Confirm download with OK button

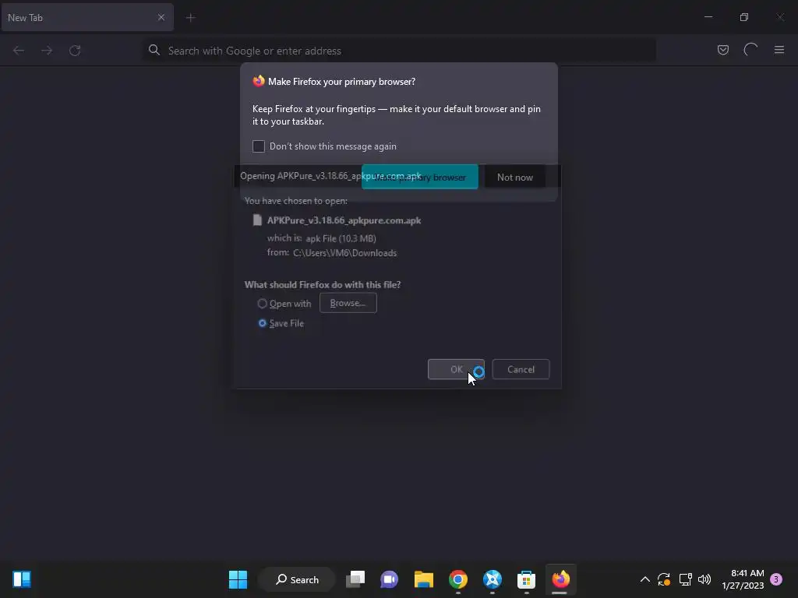pos(456,369)
